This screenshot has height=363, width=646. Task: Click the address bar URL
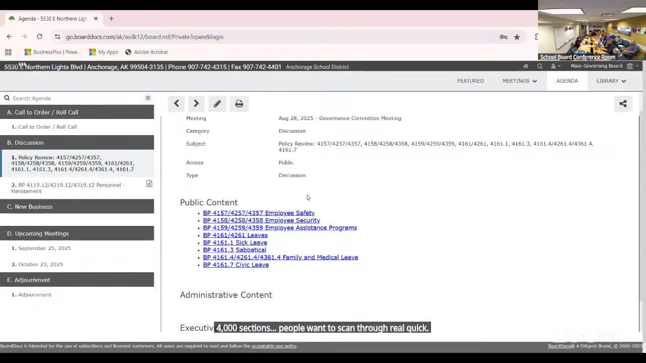click(x=144, y=37)
